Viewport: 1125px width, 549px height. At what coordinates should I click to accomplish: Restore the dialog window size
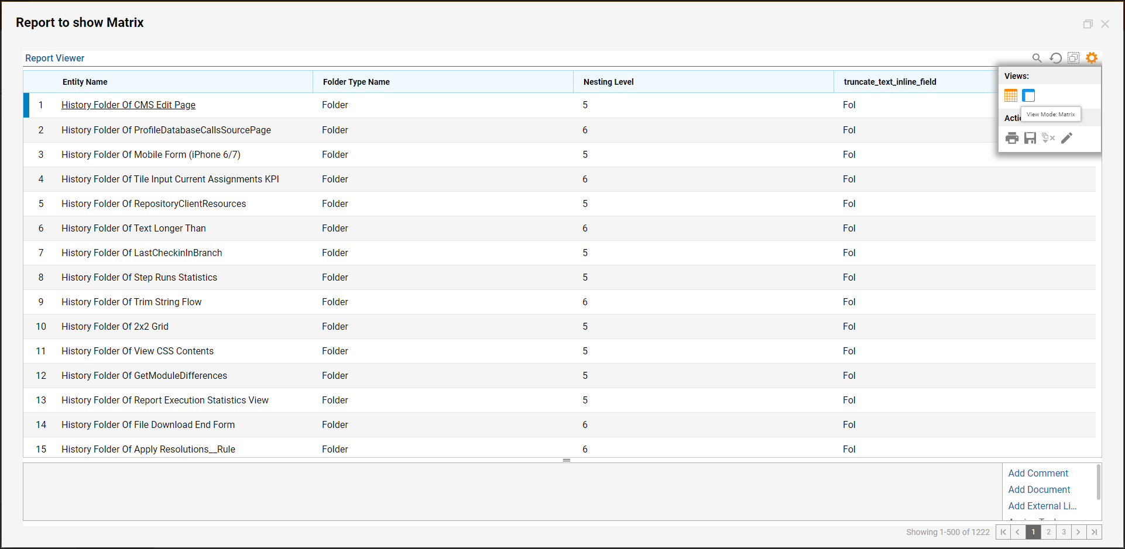tap(1088, 24)
